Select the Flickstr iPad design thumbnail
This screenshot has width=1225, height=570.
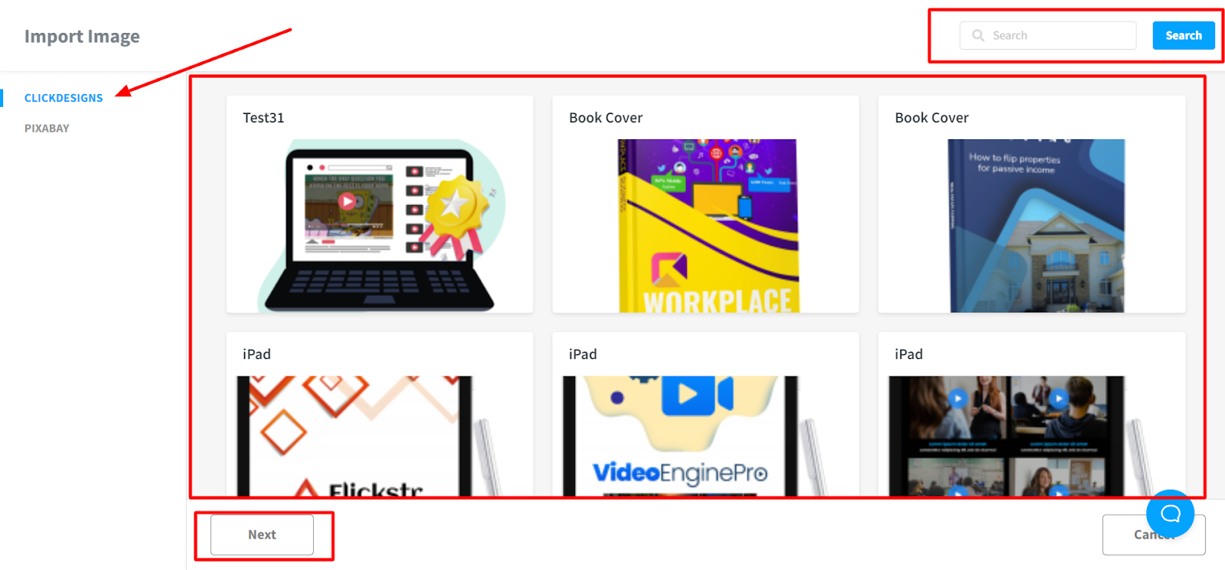click(367, 436)
